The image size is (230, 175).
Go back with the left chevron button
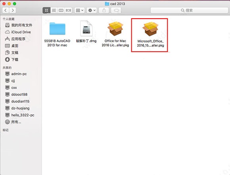(6, 10)
